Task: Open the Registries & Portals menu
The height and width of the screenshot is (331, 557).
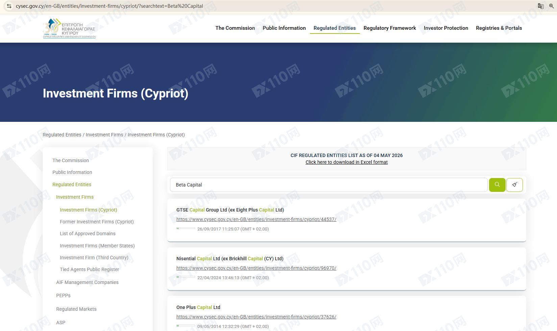Action: click(x=499, y=28)
